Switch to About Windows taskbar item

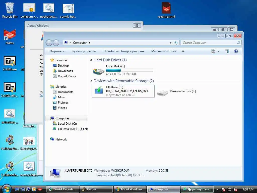[x=130, y=189]
